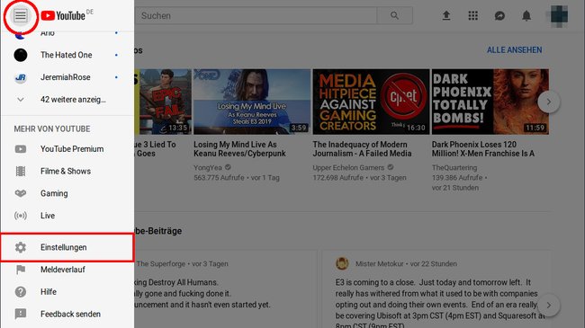The width and height of the screenshot is (585, 328).
Task: Click the YouTube Premium icon
Action: (21, 149)
